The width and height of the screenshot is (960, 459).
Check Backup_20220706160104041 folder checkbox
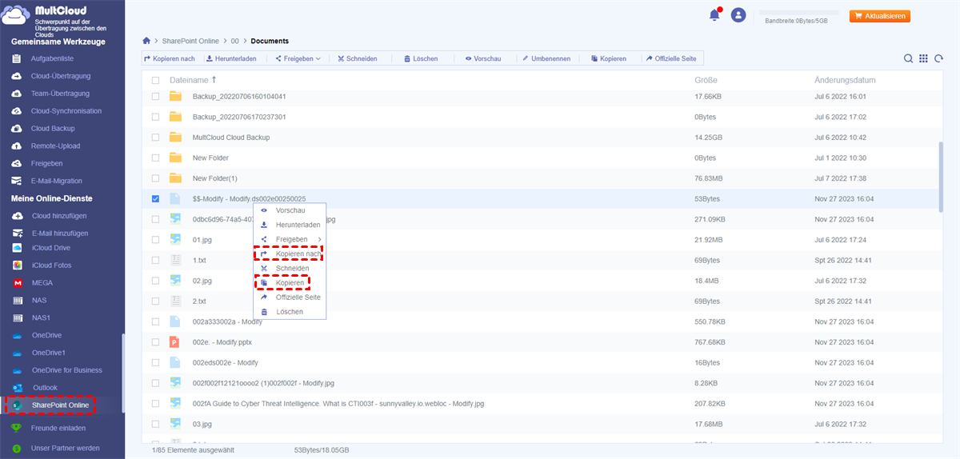pyautogui.click(x=155, y=96)
